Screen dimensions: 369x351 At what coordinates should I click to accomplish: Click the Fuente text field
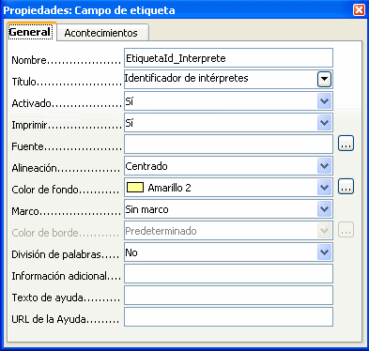click(228, 145)
